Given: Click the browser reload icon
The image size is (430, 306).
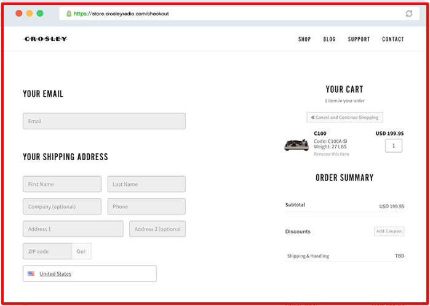Looking at the screenshot, I should click(x=409, y=14).
